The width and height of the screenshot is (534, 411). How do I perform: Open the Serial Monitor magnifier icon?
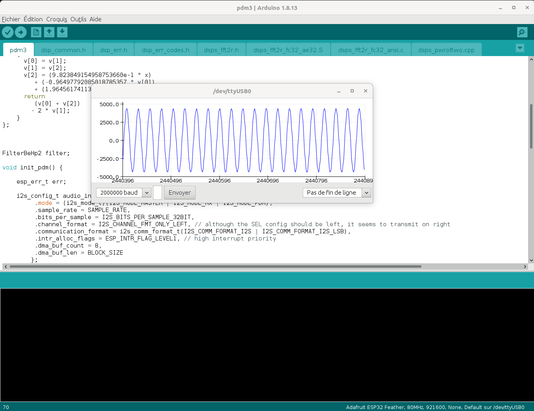[522, 32]
